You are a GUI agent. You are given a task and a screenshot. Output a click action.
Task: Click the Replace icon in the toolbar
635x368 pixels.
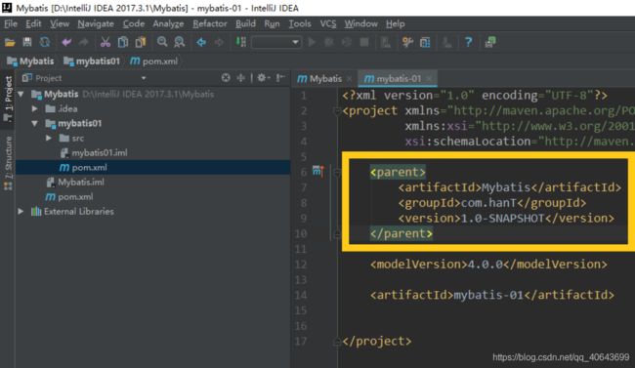click(179, 42)
